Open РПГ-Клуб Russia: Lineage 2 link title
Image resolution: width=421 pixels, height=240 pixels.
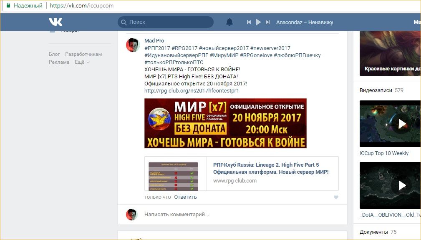[x=271, y=168]
